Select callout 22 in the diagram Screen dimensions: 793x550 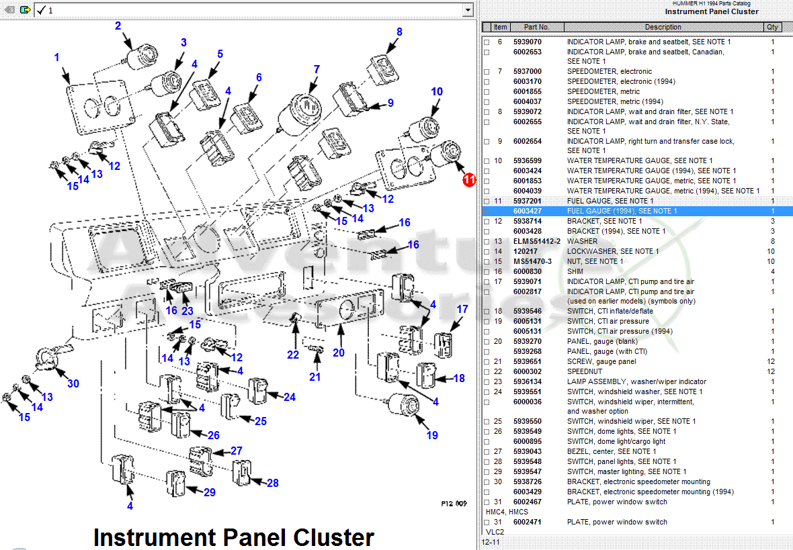click(x=293, y=355)
